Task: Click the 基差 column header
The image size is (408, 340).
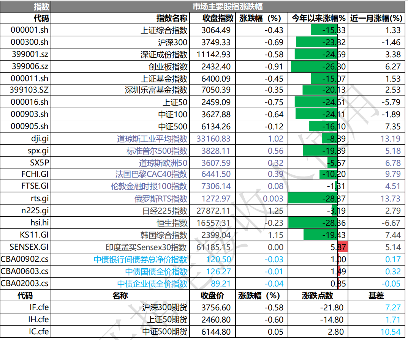Action: point(375,296)
